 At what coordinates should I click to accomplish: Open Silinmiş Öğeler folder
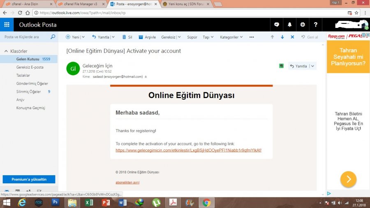click(28, 91)
